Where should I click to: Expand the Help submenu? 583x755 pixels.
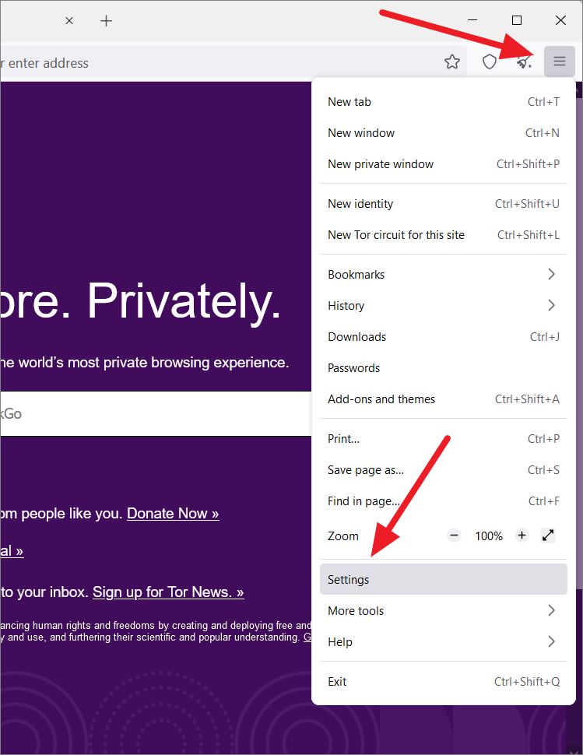pos(444,642)
